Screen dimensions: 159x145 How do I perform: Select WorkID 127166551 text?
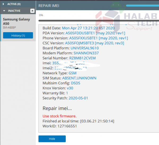(x=60, y=126)
